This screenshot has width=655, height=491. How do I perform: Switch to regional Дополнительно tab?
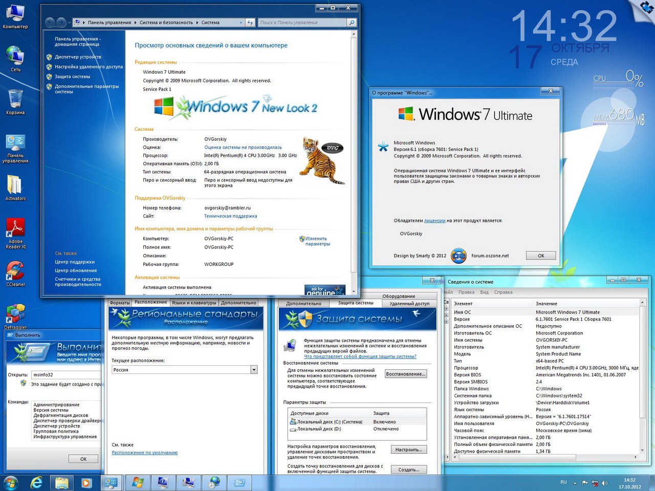[x=238, y=303]
